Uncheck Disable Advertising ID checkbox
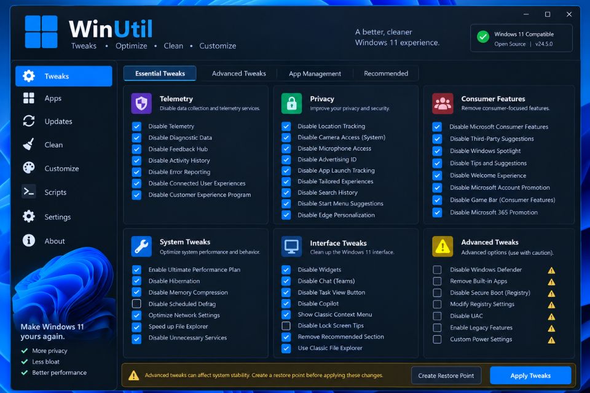590x393 pixels. pyautogui.click(x=286, y=160)
